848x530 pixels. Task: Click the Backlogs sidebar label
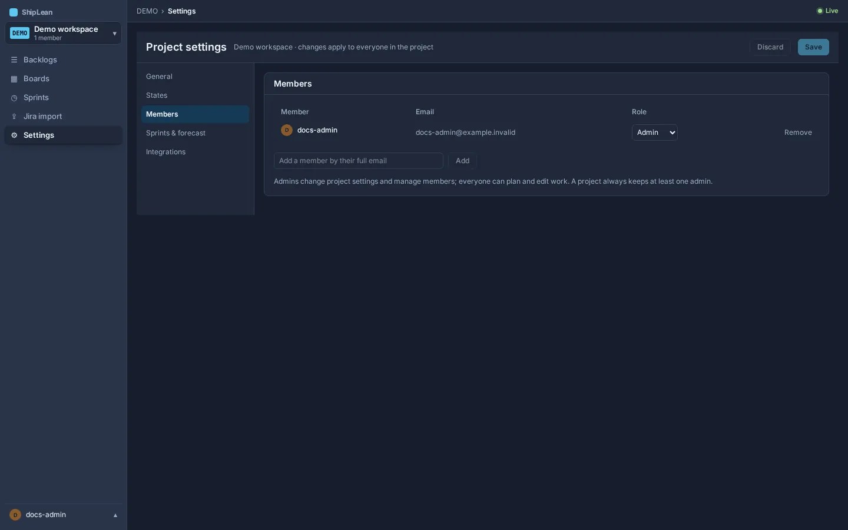(x=40, y=60)
